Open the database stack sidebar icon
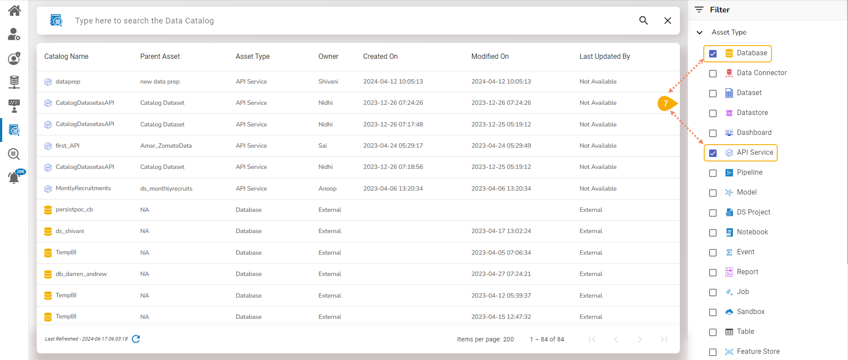Screen dimensions: 848x360 pos(14,82)
